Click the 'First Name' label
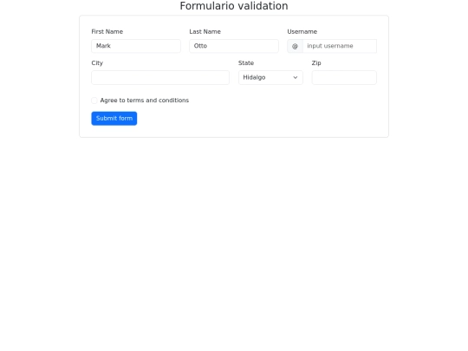468x351 pixels. pos(107,32)
